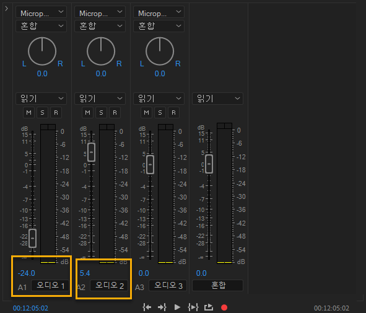Image resolution: width=366 pixels, height=313 pixels.
Task: Click the 오디오 3 track name field
Action: coord(168,286)
